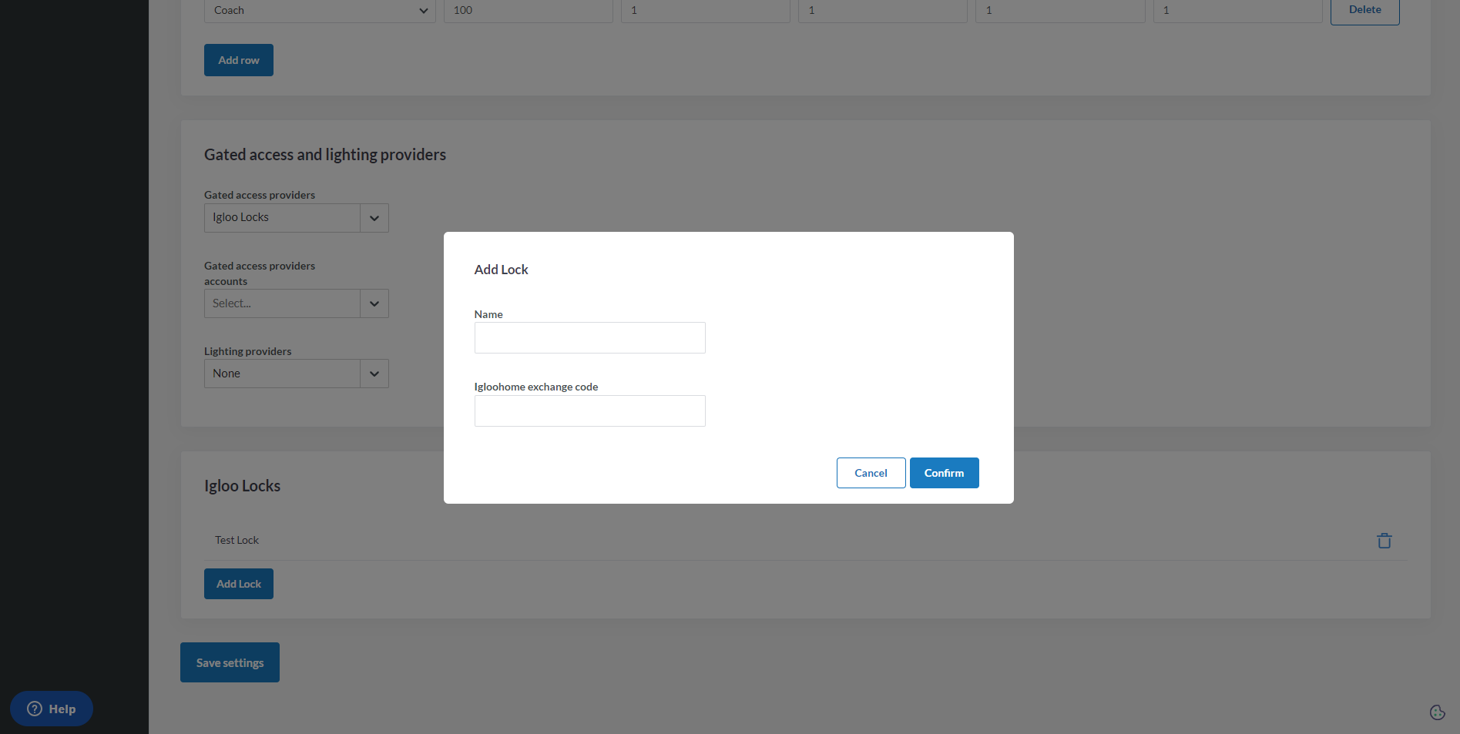This screenshot has width=1460, height=734.
Task: Expand the Lighting providers dropdown
Action: point(374,374)
